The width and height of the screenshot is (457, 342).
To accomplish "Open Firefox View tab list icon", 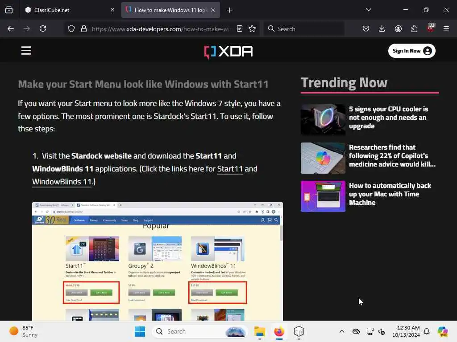I will 9,10.
